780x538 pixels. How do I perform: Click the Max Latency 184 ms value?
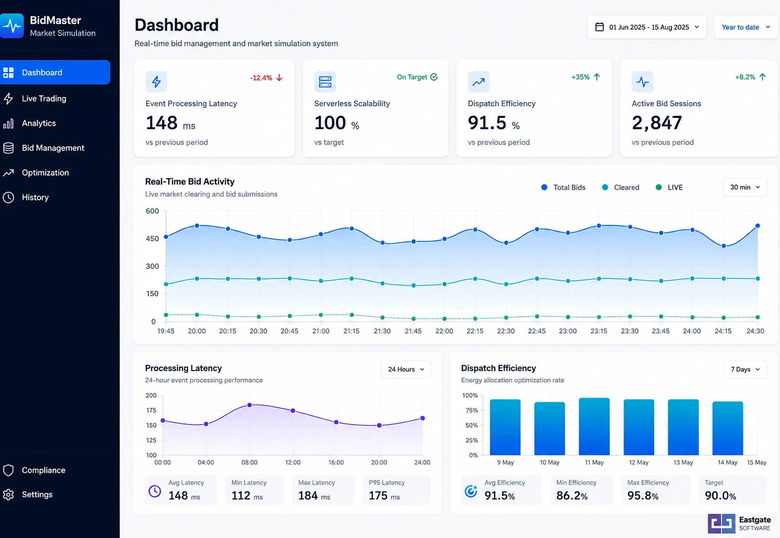314,496
